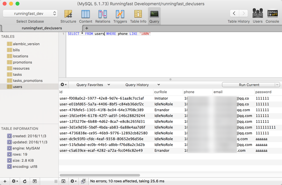Click the Run Current button
282x185 pixels.
pyautogui.click(x=249, y=85)
